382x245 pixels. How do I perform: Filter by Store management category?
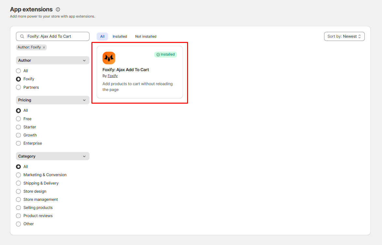18,200
